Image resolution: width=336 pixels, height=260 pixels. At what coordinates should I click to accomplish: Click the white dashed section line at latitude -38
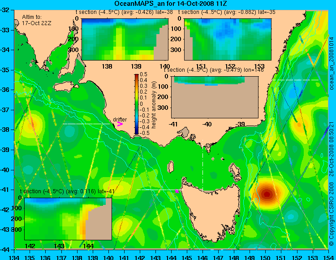[86, 124]
